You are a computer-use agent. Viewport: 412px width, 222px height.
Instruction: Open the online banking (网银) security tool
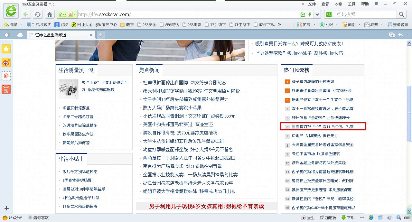click(x=322, y=24)
